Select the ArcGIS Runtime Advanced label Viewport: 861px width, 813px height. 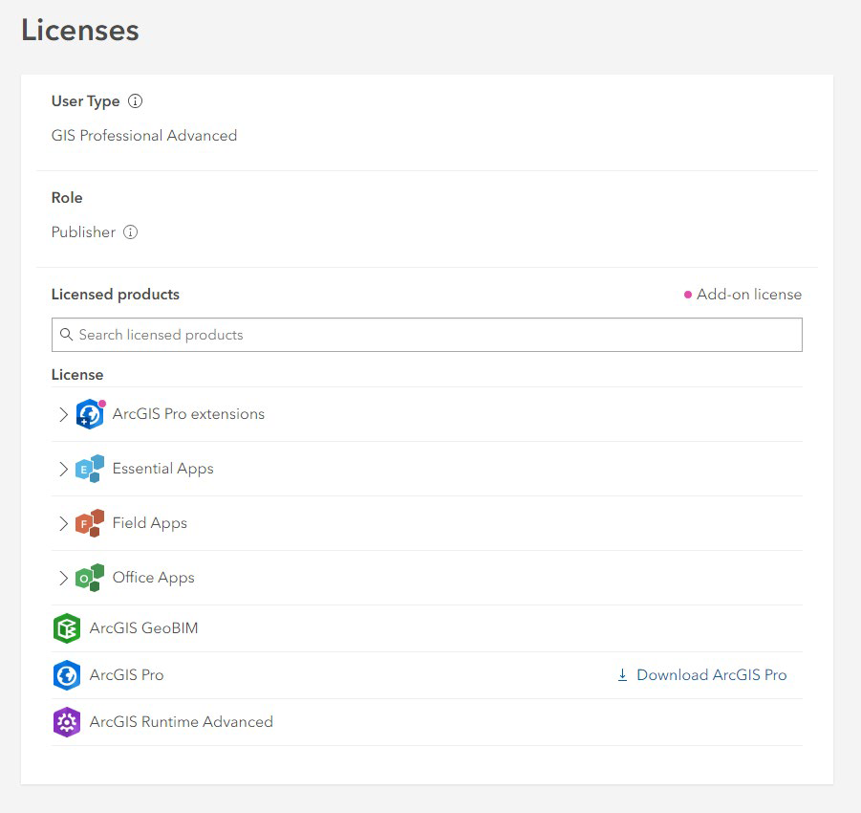(x=182, y=722)
